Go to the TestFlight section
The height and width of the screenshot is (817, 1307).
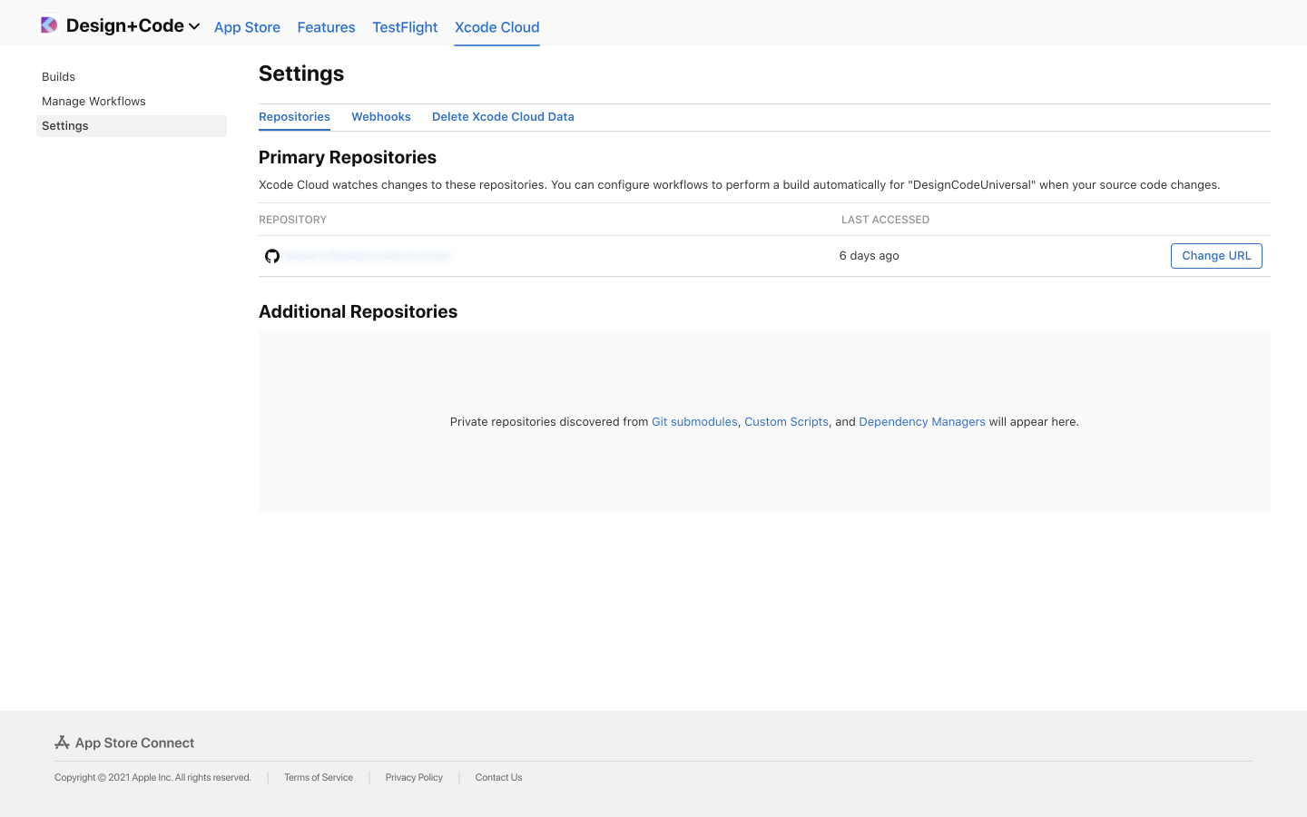[x=405, y=27]
